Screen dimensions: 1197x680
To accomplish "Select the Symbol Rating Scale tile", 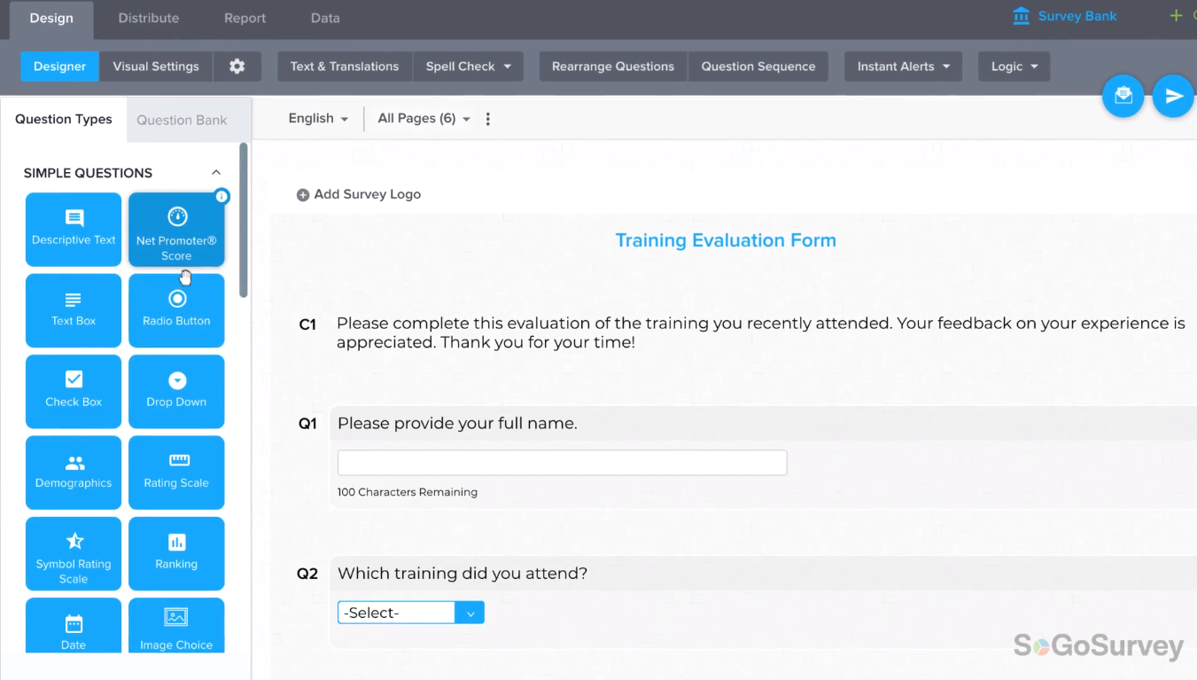I will (x=74, y=553).
